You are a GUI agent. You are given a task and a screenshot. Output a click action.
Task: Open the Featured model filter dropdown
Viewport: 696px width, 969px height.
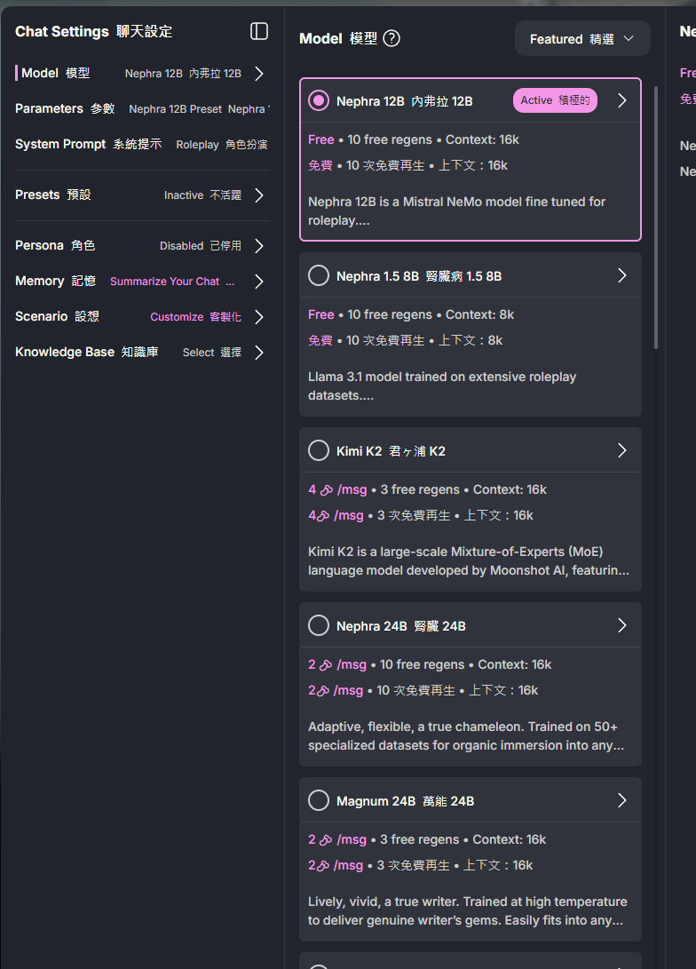pos(582,39)
